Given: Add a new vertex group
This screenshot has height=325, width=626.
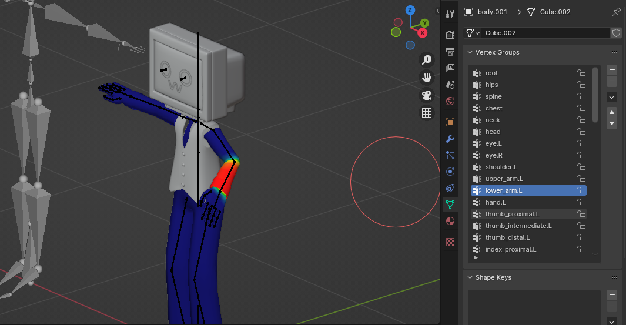Looking at the screenshot, I should [612, 70].
